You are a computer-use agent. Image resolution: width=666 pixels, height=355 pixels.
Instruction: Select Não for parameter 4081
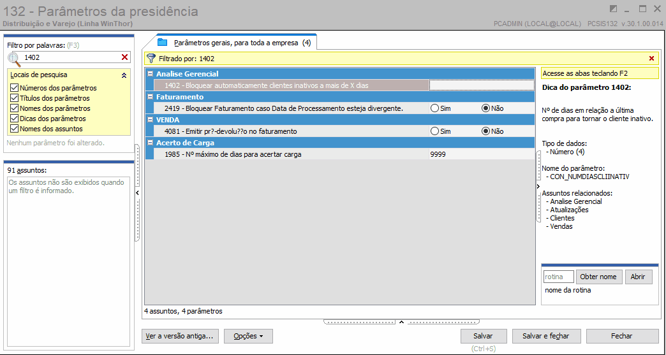(x=485, y=131)
